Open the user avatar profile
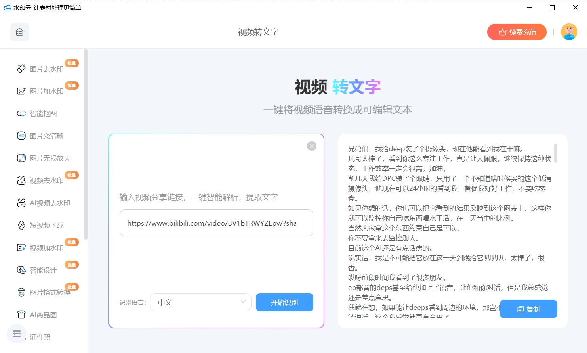 [x=569, y=32]
